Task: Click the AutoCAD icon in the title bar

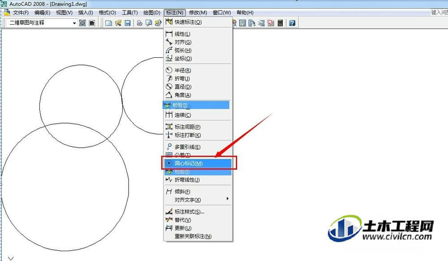Action: [4, 4]
